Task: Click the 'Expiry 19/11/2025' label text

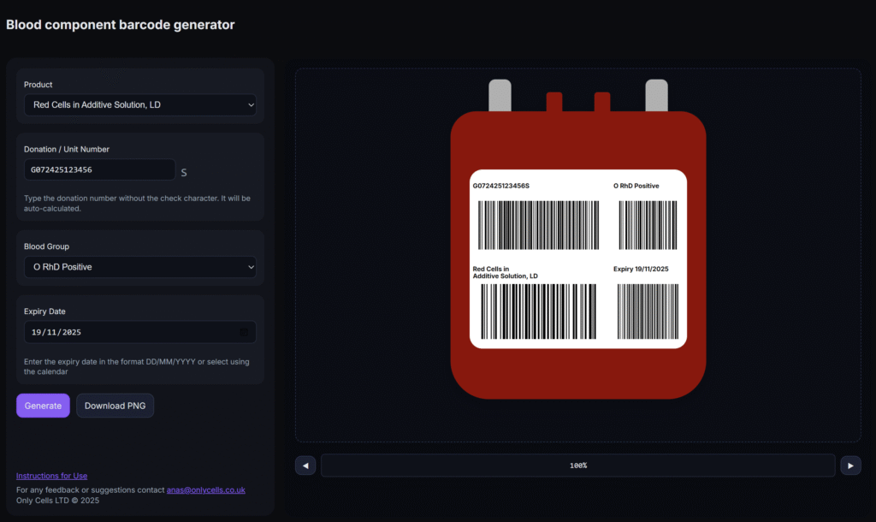Action: coord(641,269)
